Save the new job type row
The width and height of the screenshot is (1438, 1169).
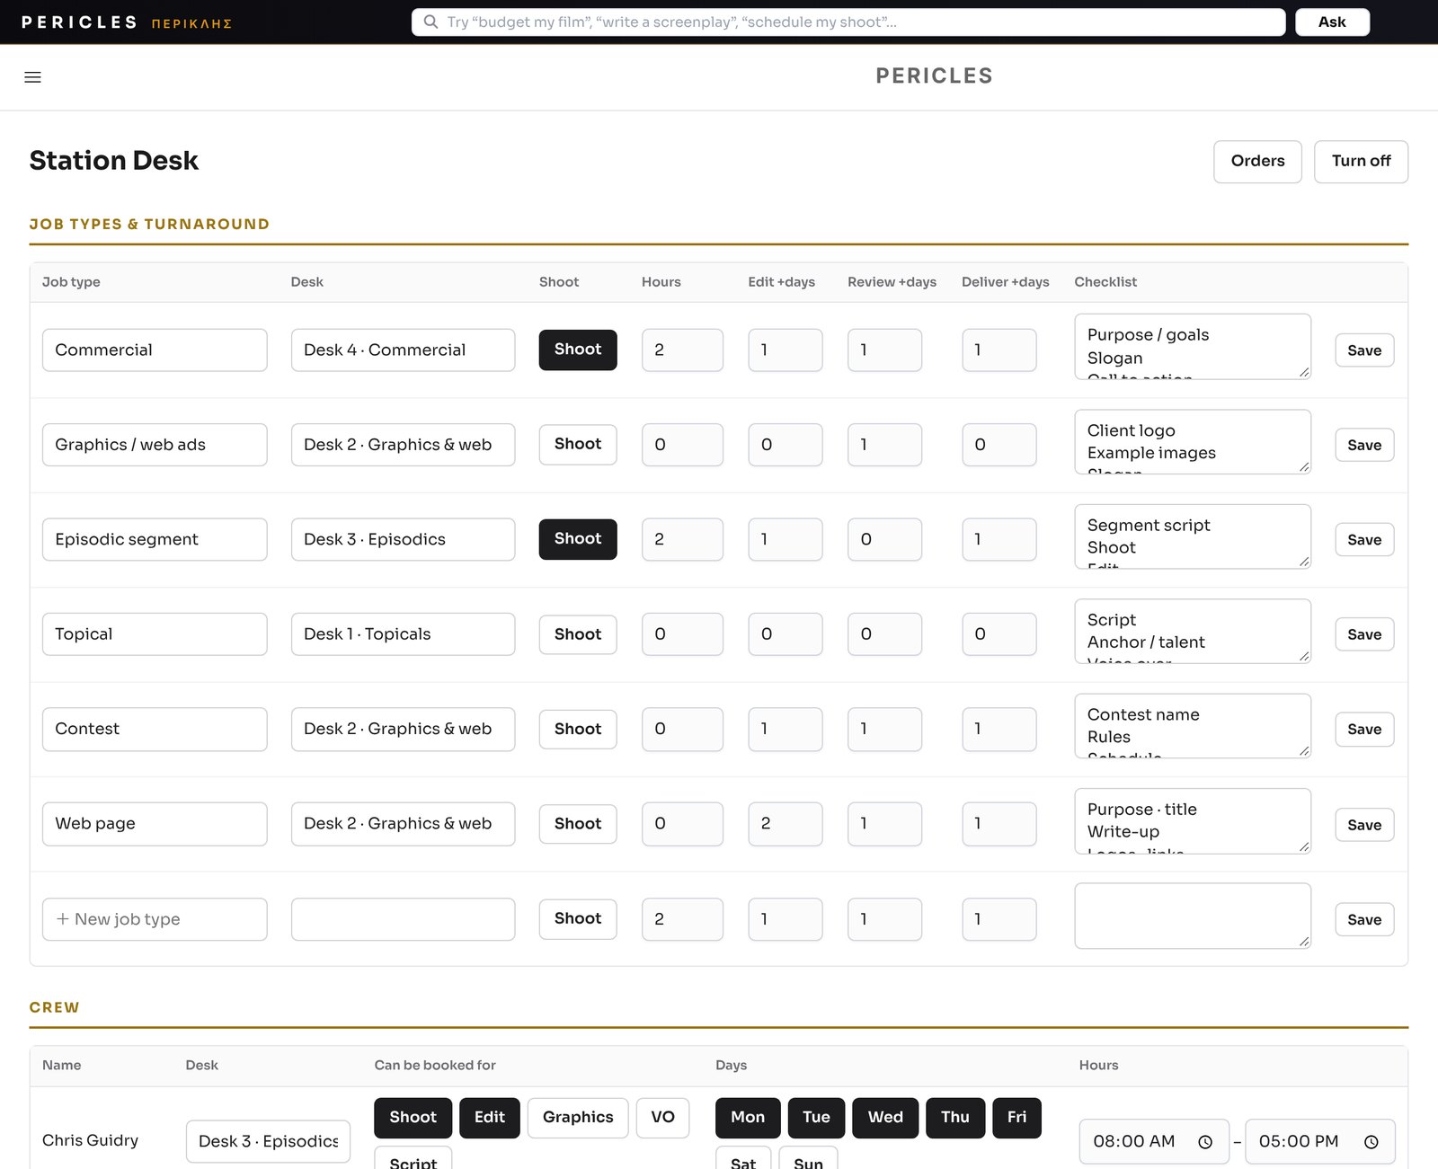click(1364, 920)
